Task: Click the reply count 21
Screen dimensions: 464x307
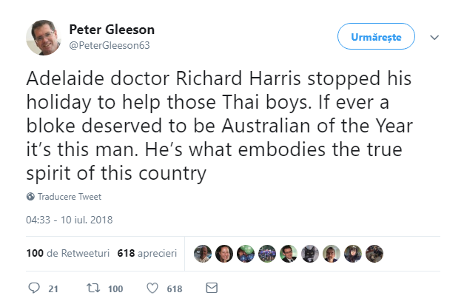Action: 53,289
